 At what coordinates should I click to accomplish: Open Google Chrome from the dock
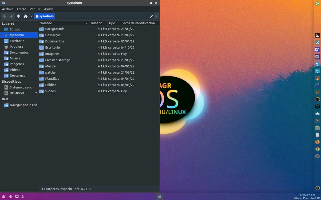click(x=317, y=149)
